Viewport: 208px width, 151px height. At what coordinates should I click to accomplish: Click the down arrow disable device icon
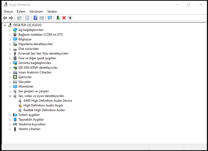70,18
